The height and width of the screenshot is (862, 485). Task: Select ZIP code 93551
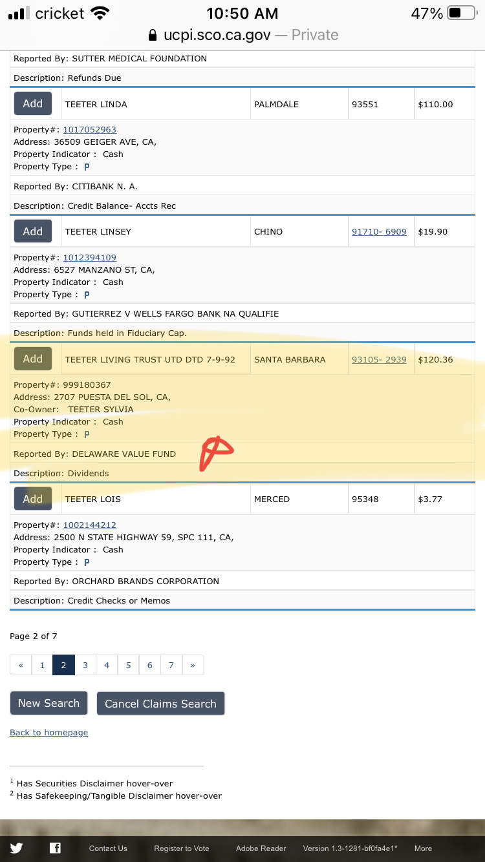pos(365,105)
